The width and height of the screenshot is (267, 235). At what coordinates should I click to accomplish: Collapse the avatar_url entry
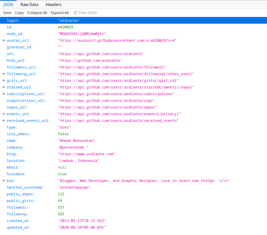click(x=3, y=40)
